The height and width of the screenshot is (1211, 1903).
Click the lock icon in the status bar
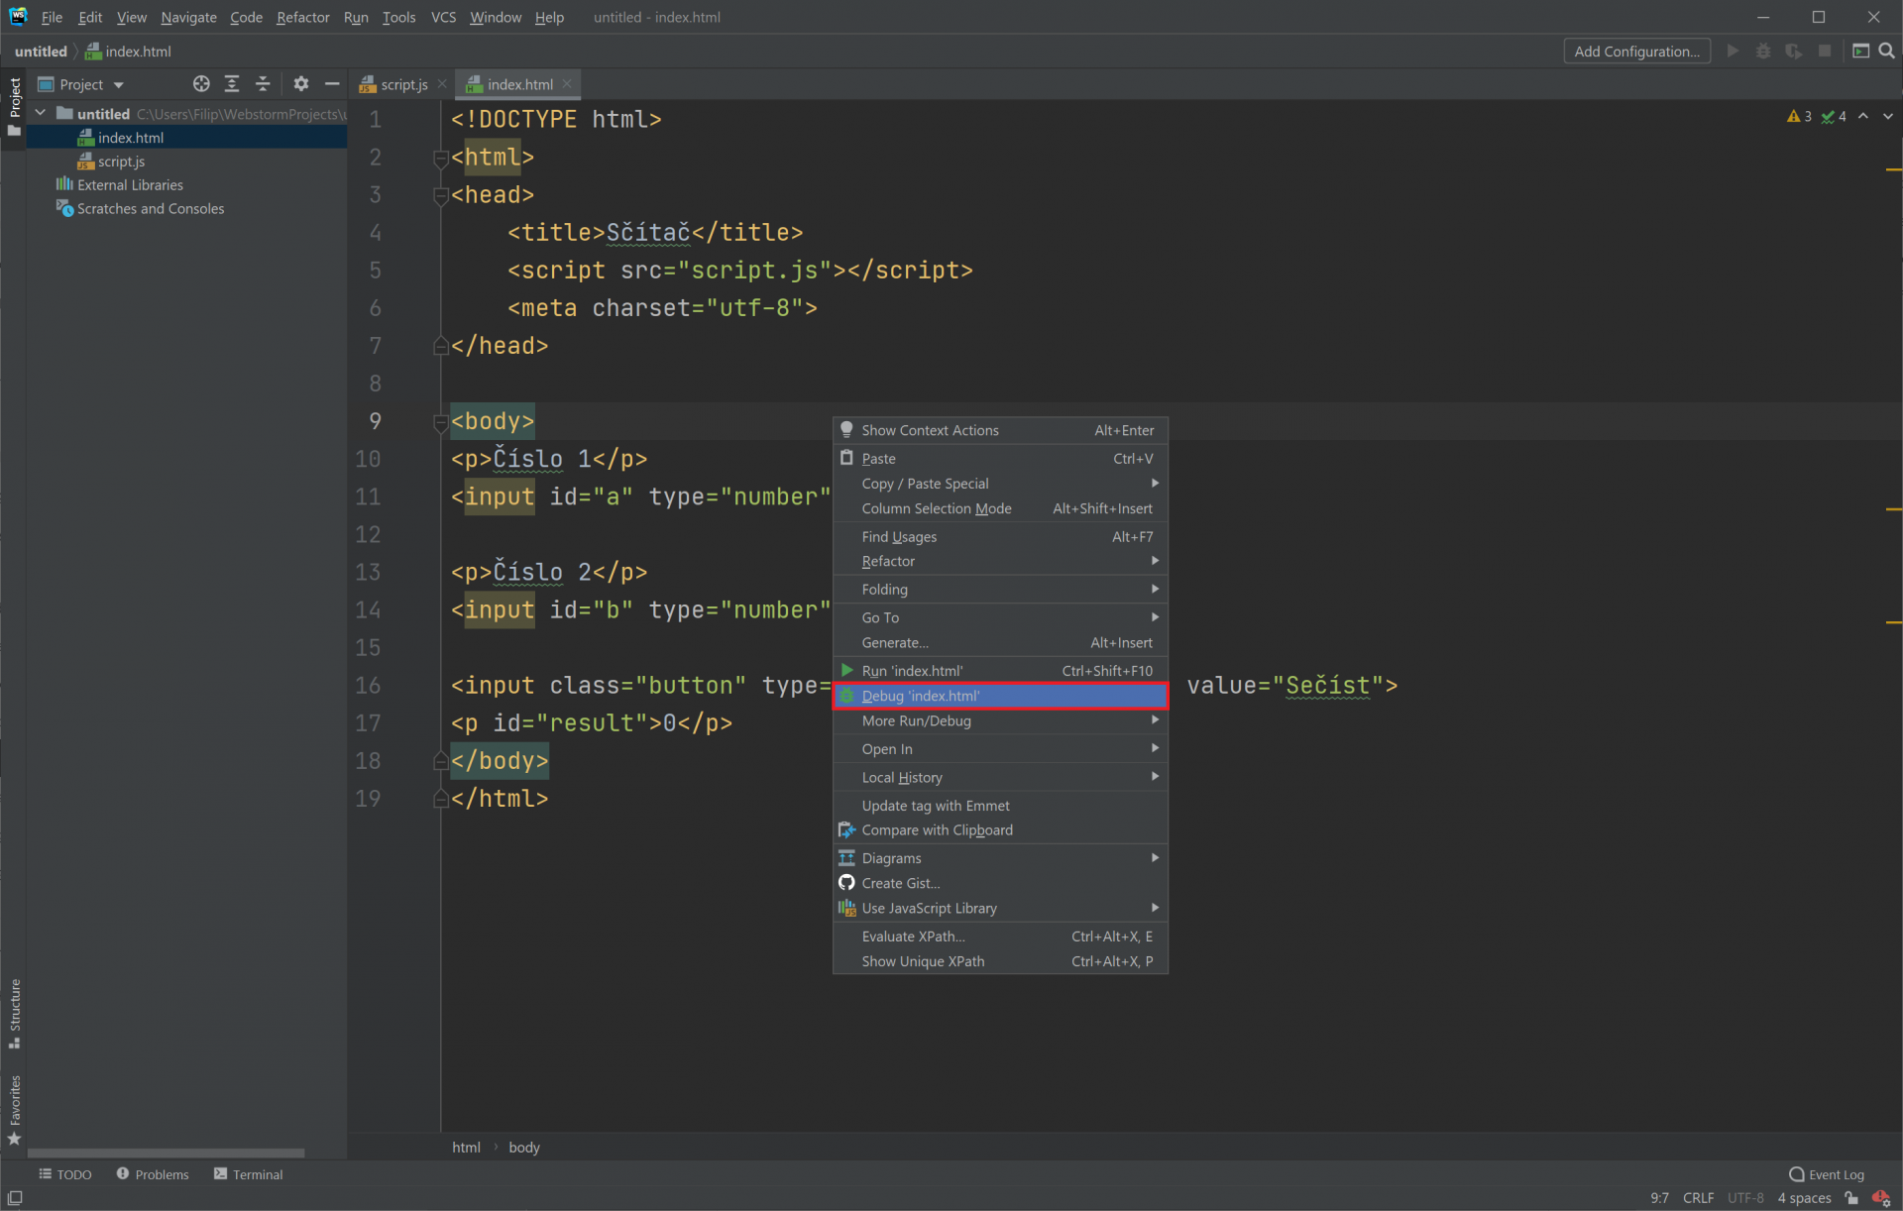click(1851, 1198)
